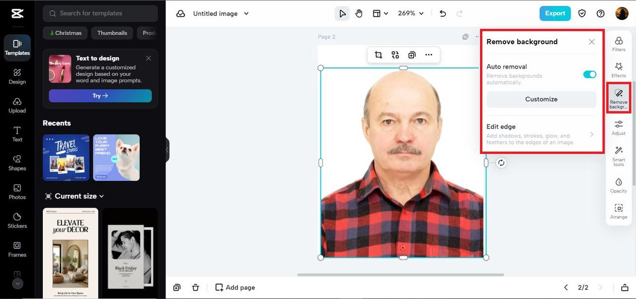Select the Christmas category chip
Image resolution: width=636 pixels, height=299 pixels.
coord(66,33)
